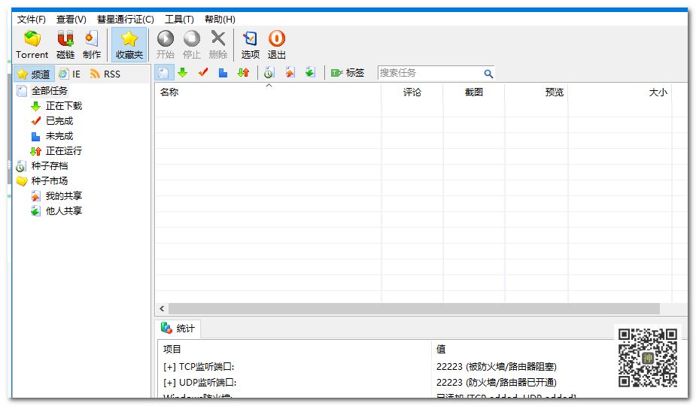Screen dimensions: 696x406
Task: Filter completed tasks red check icon
Action: (203, 72)
